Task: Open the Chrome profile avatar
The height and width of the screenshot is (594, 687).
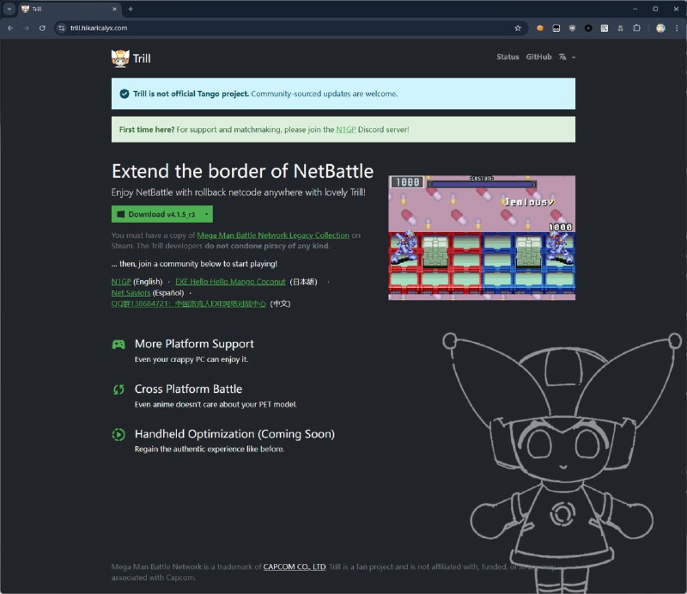Action: pos(660,28)
